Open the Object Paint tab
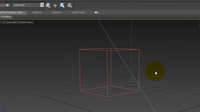The width and height of the screenshot is (200, 112). (78, 12)
